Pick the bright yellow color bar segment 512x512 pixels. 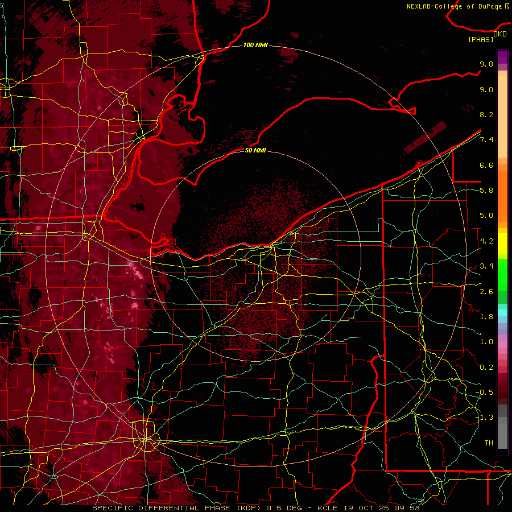tap(502, 243)
